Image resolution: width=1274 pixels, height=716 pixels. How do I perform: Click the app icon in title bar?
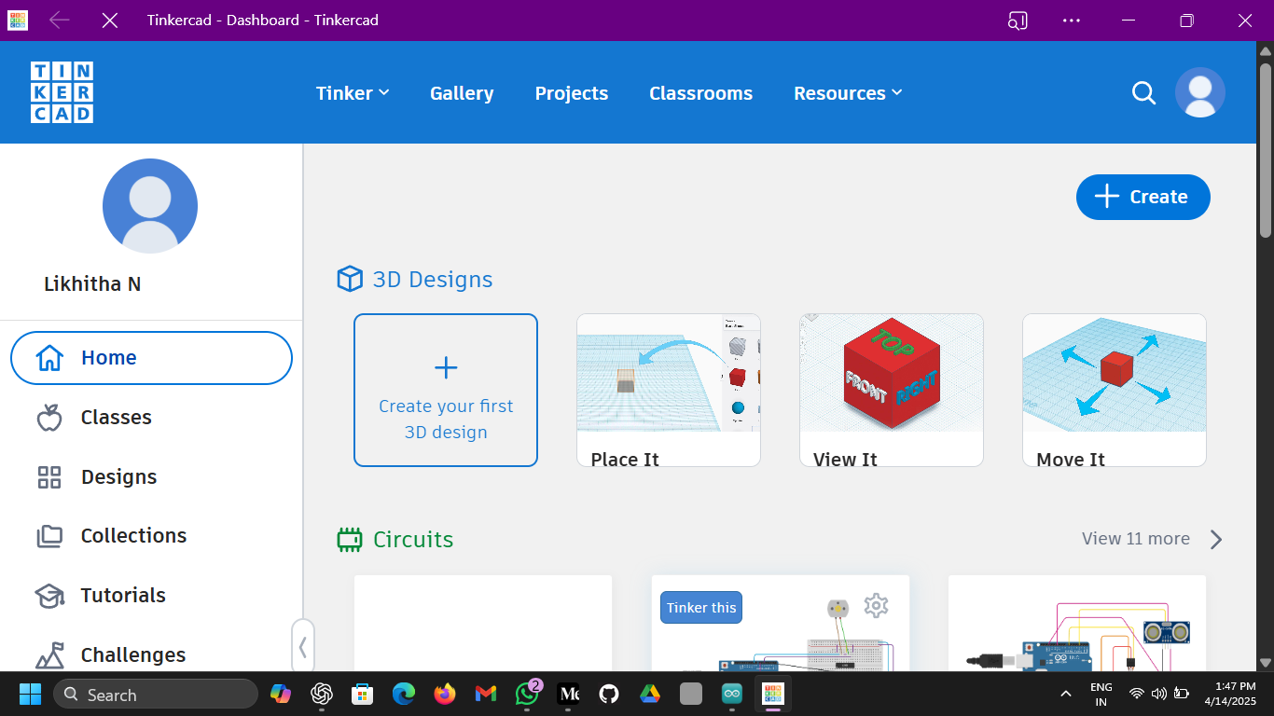tap(18, 20)
